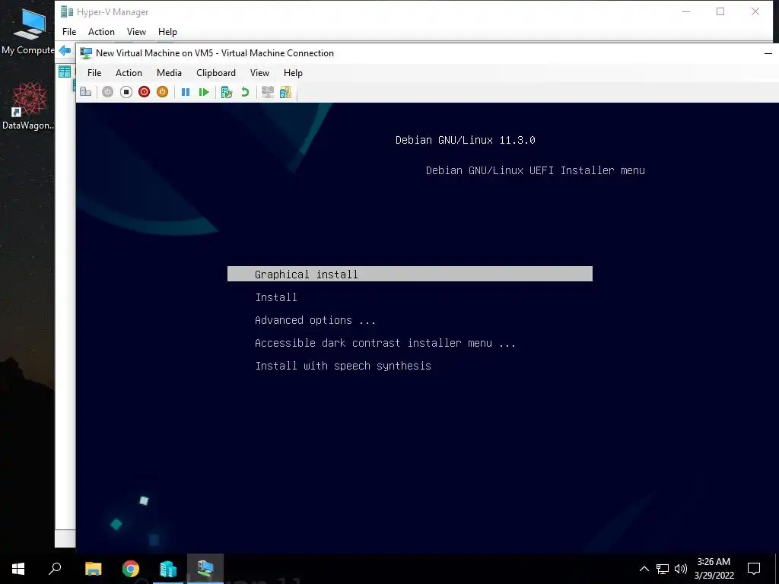Open the Windows Start menu
Image resolution: width=779 pixels, height=584 pixels.
click(x=18, y=569)
